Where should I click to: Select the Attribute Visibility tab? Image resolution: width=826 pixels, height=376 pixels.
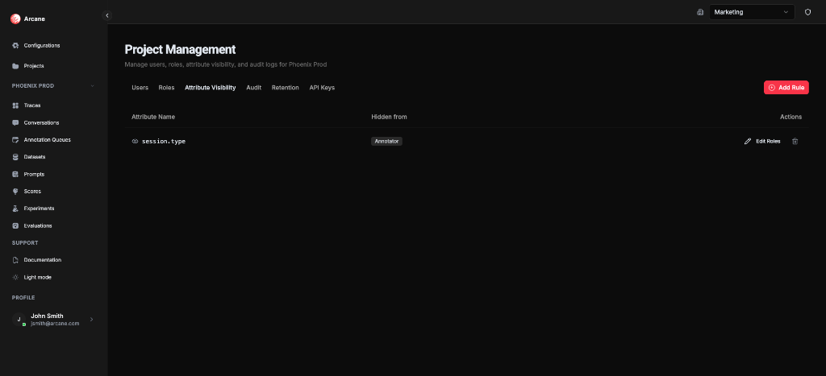[x=211, y=88]
